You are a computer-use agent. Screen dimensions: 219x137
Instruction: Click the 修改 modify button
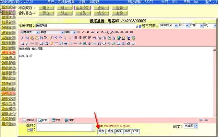pos(102,131)
